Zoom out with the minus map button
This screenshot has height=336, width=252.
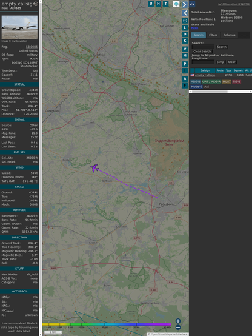(x=178, y=328)
